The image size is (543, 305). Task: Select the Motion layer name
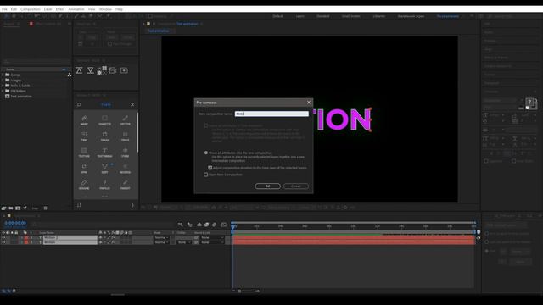click(x=70, y=242)
